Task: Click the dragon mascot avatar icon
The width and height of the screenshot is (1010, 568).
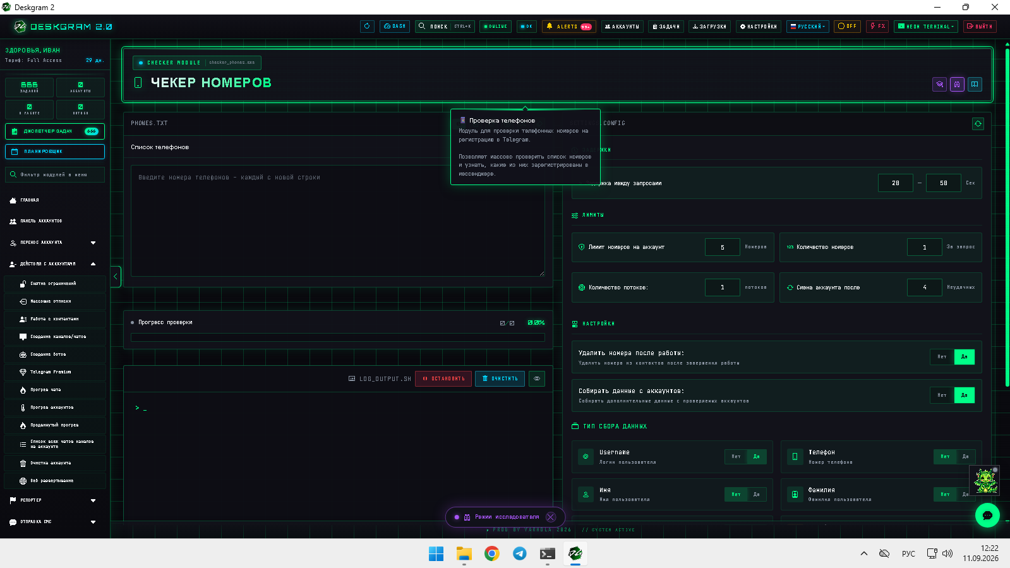Action: (x=985, y=480)
